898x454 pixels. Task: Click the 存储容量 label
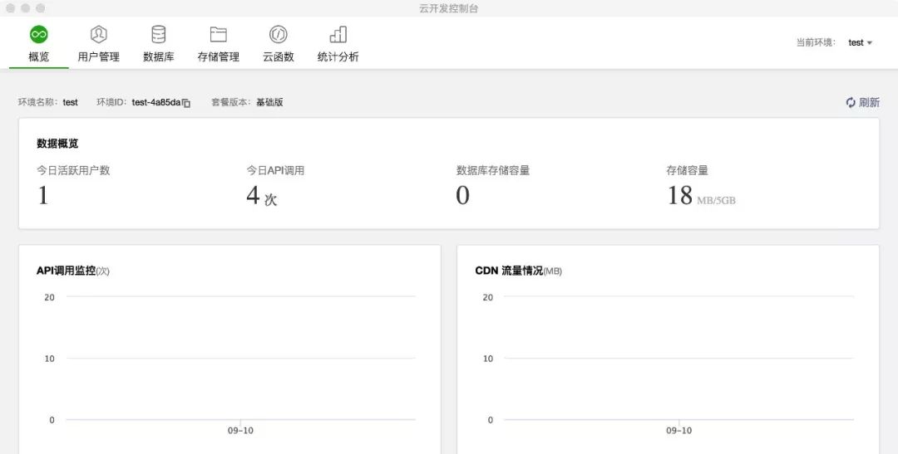click(x=688, y=170)
